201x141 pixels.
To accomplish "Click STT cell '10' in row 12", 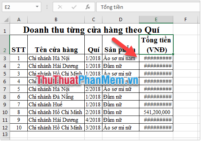I will click(19, 128).
